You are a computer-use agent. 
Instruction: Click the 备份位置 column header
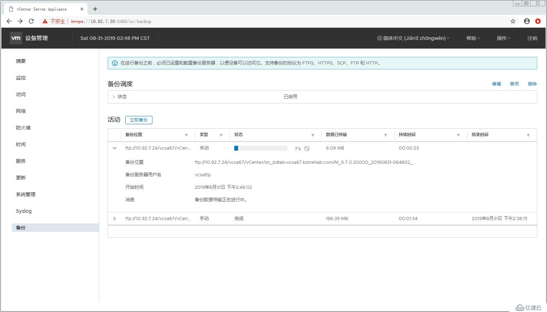click(134, 135)
